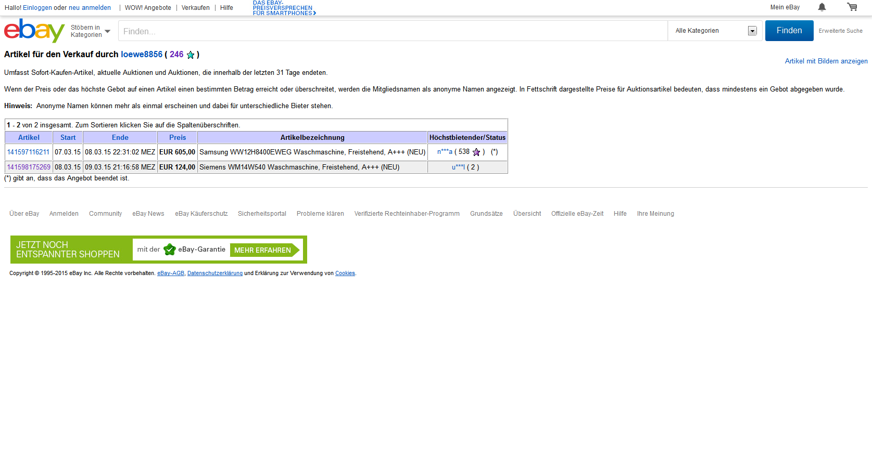
Task: Expand Stöbern in Kategorien dropdown
Action: pos(91,31)
